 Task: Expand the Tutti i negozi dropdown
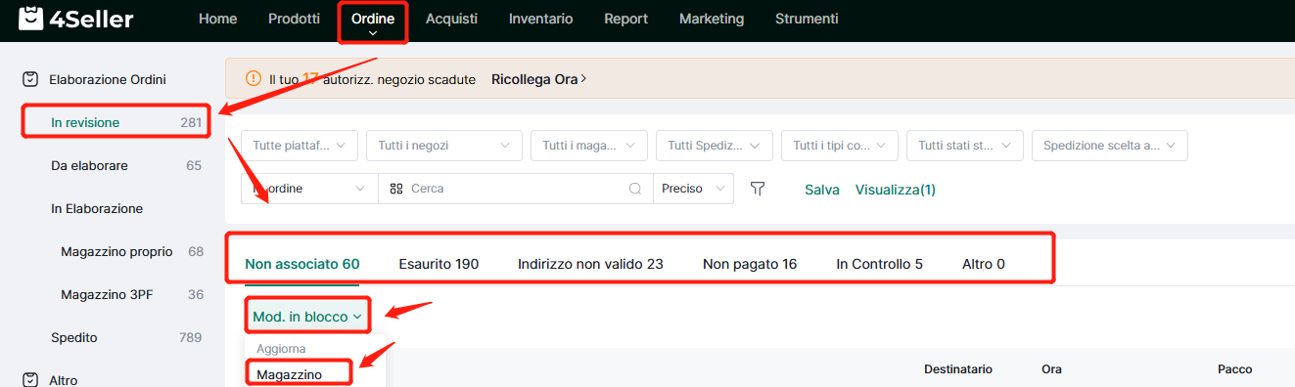point(443,146)
